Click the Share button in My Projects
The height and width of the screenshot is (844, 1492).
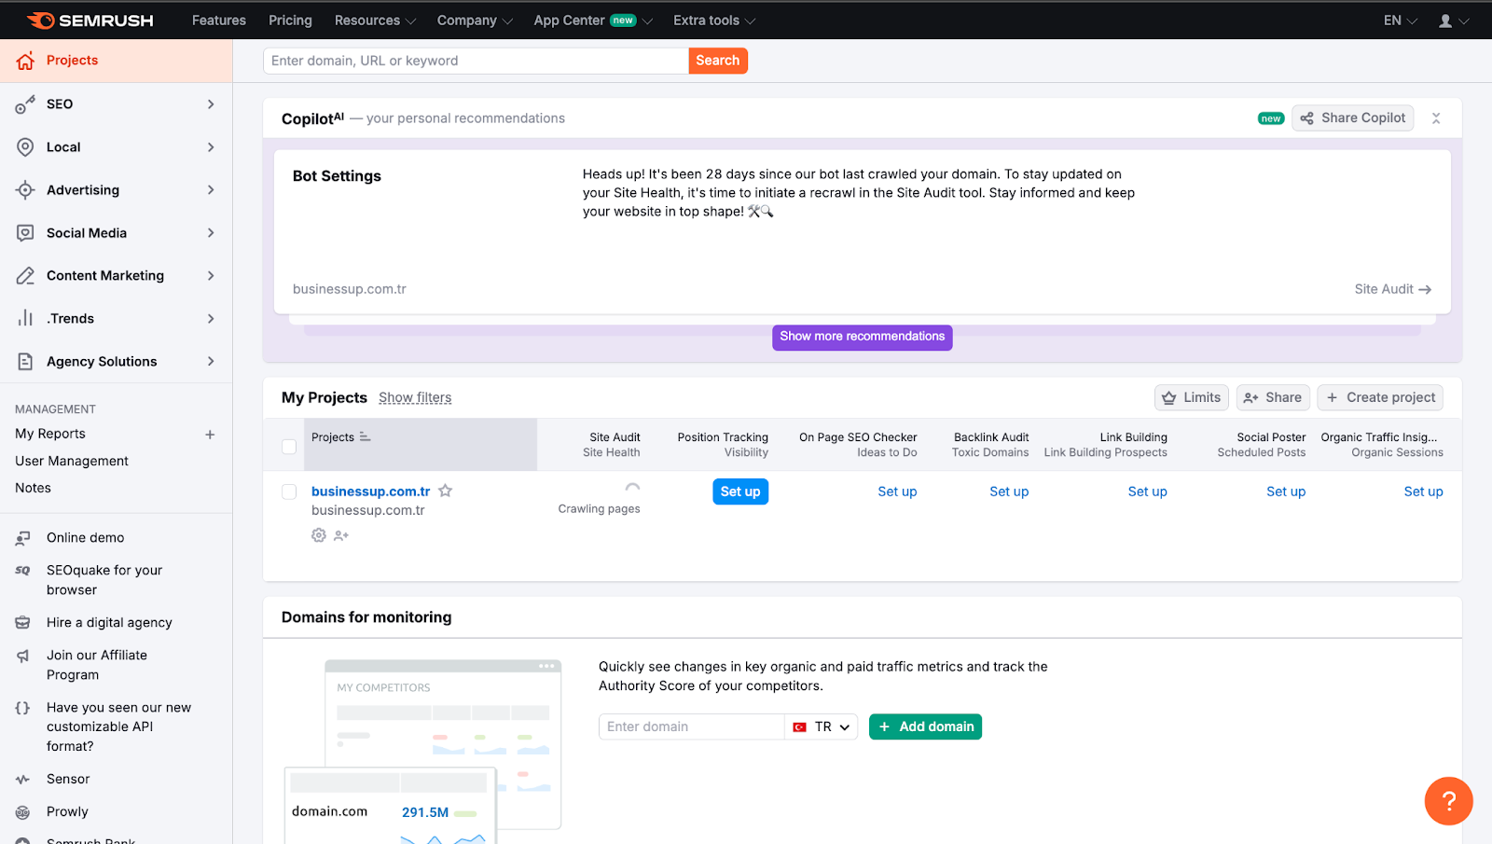tap(1273, 398)
